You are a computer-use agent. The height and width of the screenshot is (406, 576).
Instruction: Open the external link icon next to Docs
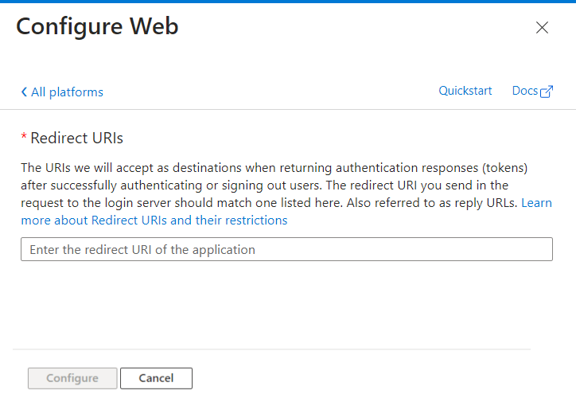547,92
